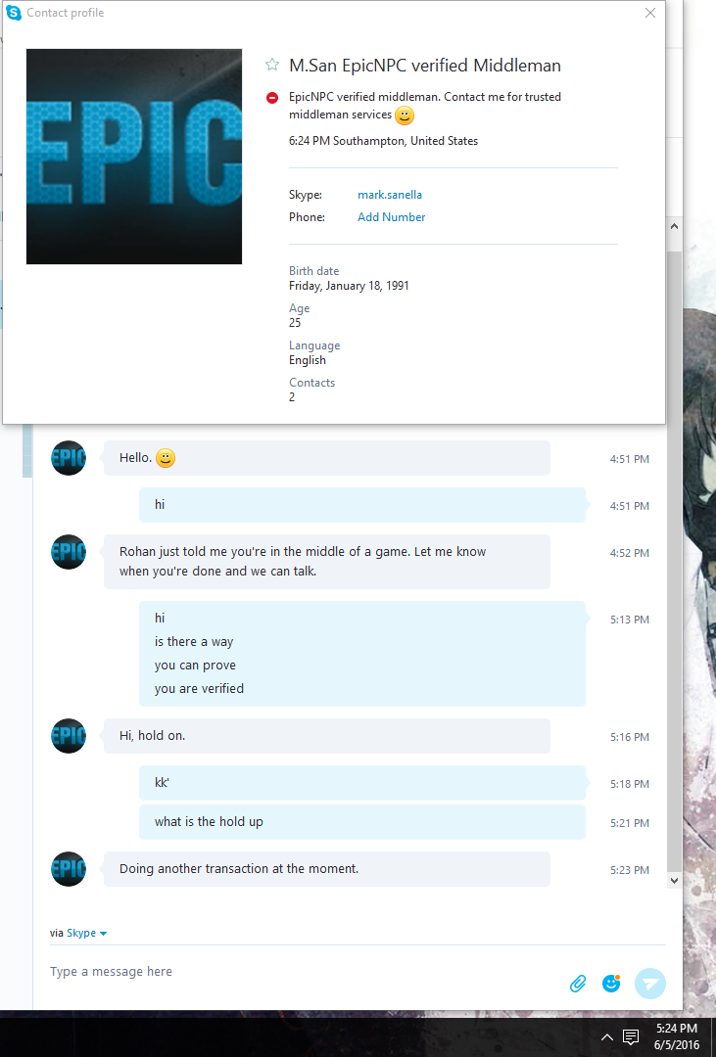The image size is (716, 1057).
Task: Click the send message arrow button
Action: pos(649,984)
